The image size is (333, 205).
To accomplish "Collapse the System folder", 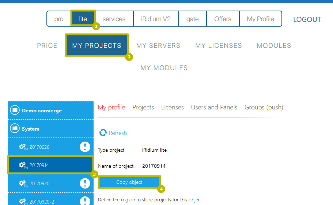I will [x=31, y=129].
